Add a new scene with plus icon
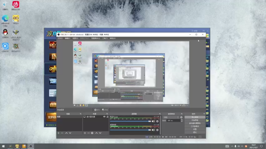 click(x=59, y=133)
